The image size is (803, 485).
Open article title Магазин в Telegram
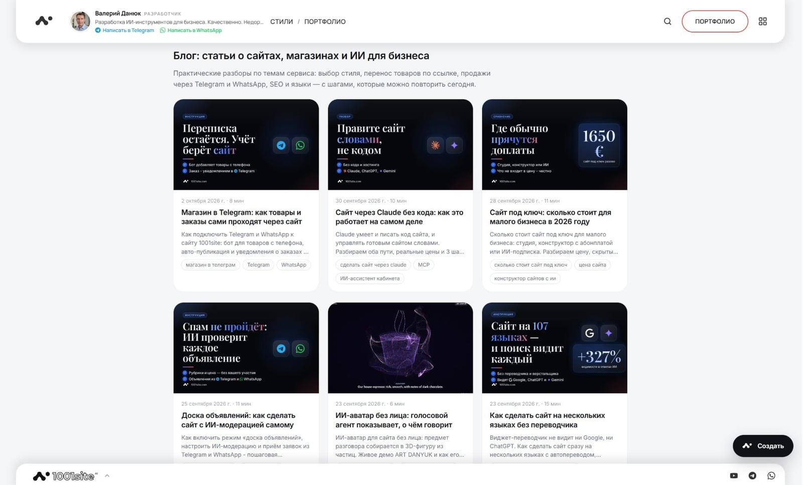[241, 217]
